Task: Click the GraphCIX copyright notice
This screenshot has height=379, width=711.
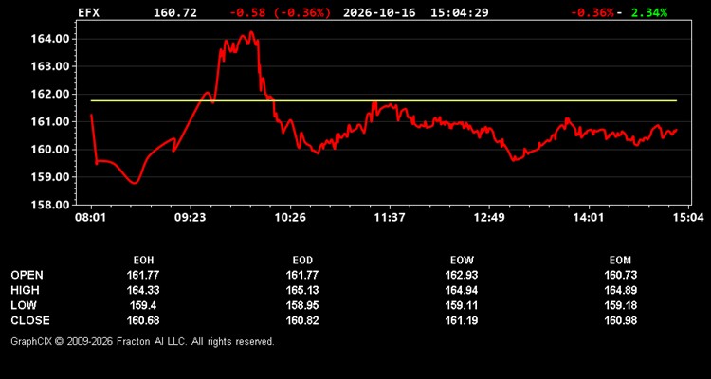Action: 142,341
